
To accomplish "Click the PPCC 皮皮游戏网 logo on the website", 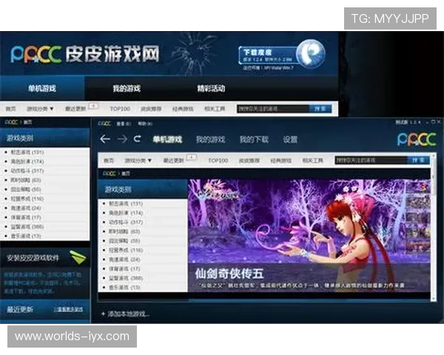I will coord(85,54).
